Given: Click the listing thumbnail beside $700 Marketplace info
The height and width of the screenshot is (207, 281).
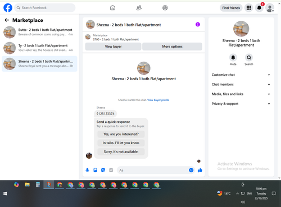Looking at the screenshot, I should (x=88, y=37).
